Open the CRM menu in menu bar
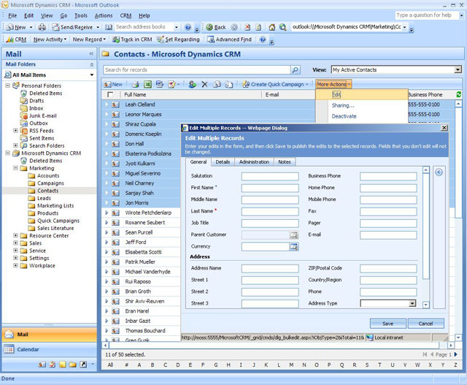Screen dimensions: 467x385 point(126,15)
